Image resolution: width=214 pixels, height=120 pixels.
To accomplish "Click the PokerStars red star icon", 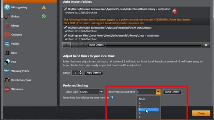I will [175, 11].
